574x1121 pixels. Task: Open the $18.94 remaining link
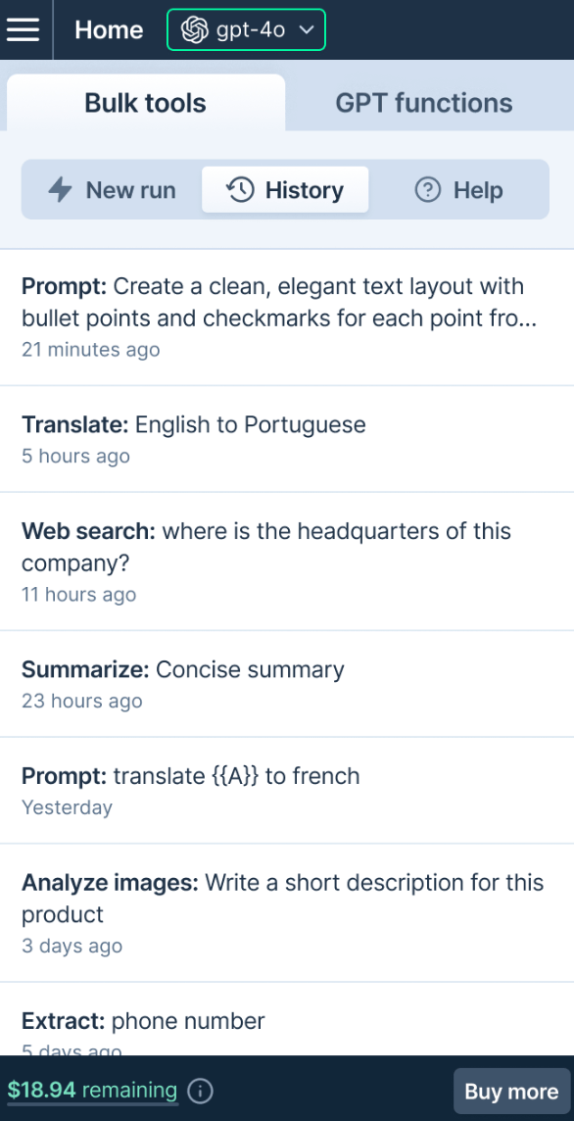coord(91,1091)
